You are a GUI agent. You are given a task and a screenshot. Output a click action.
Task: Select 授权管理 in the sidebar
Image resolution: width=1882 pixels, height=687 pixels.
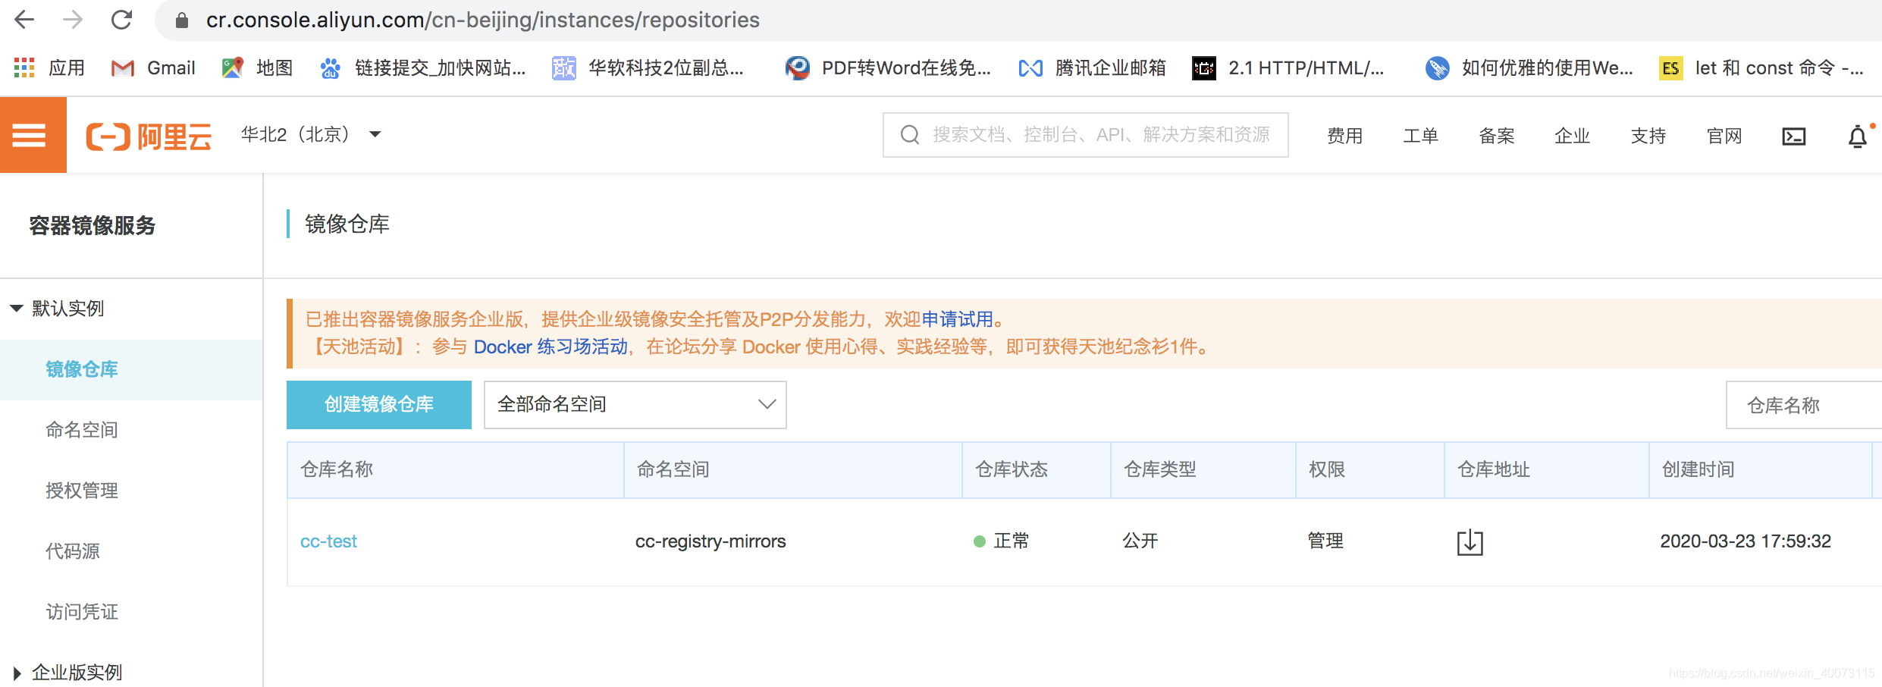click(82, 491)
